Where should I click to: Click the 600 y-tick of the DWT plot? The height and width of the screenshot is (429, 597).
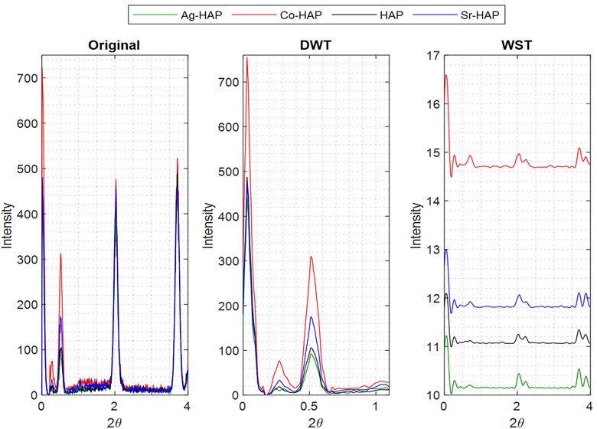(228, 127)
